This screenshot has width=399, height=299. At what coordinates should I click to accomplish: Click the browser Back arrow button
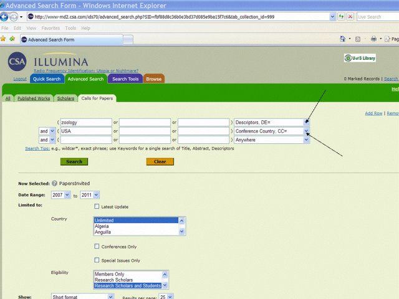click(x=4, y=17)
